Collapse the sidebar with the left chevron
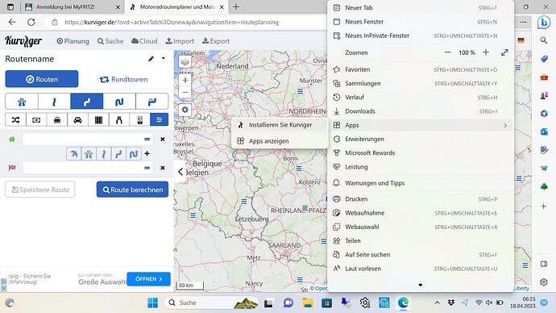This screenshot has height=313, width=556. coord(180,172)
